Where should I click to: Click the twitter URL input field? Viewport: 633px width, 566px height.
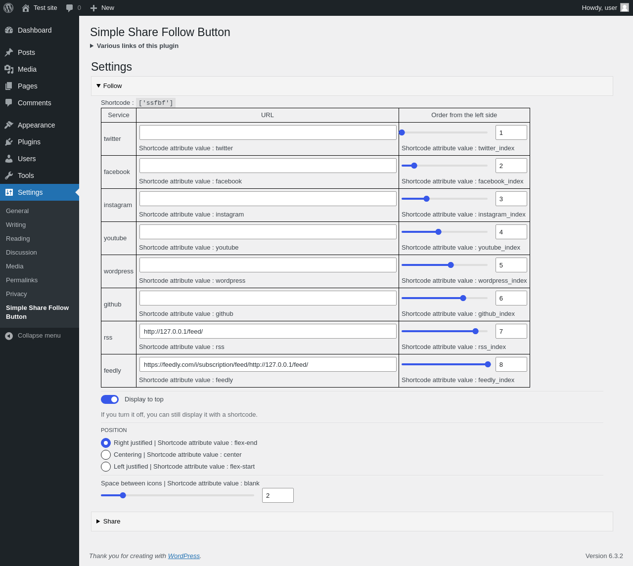point(268,132)
